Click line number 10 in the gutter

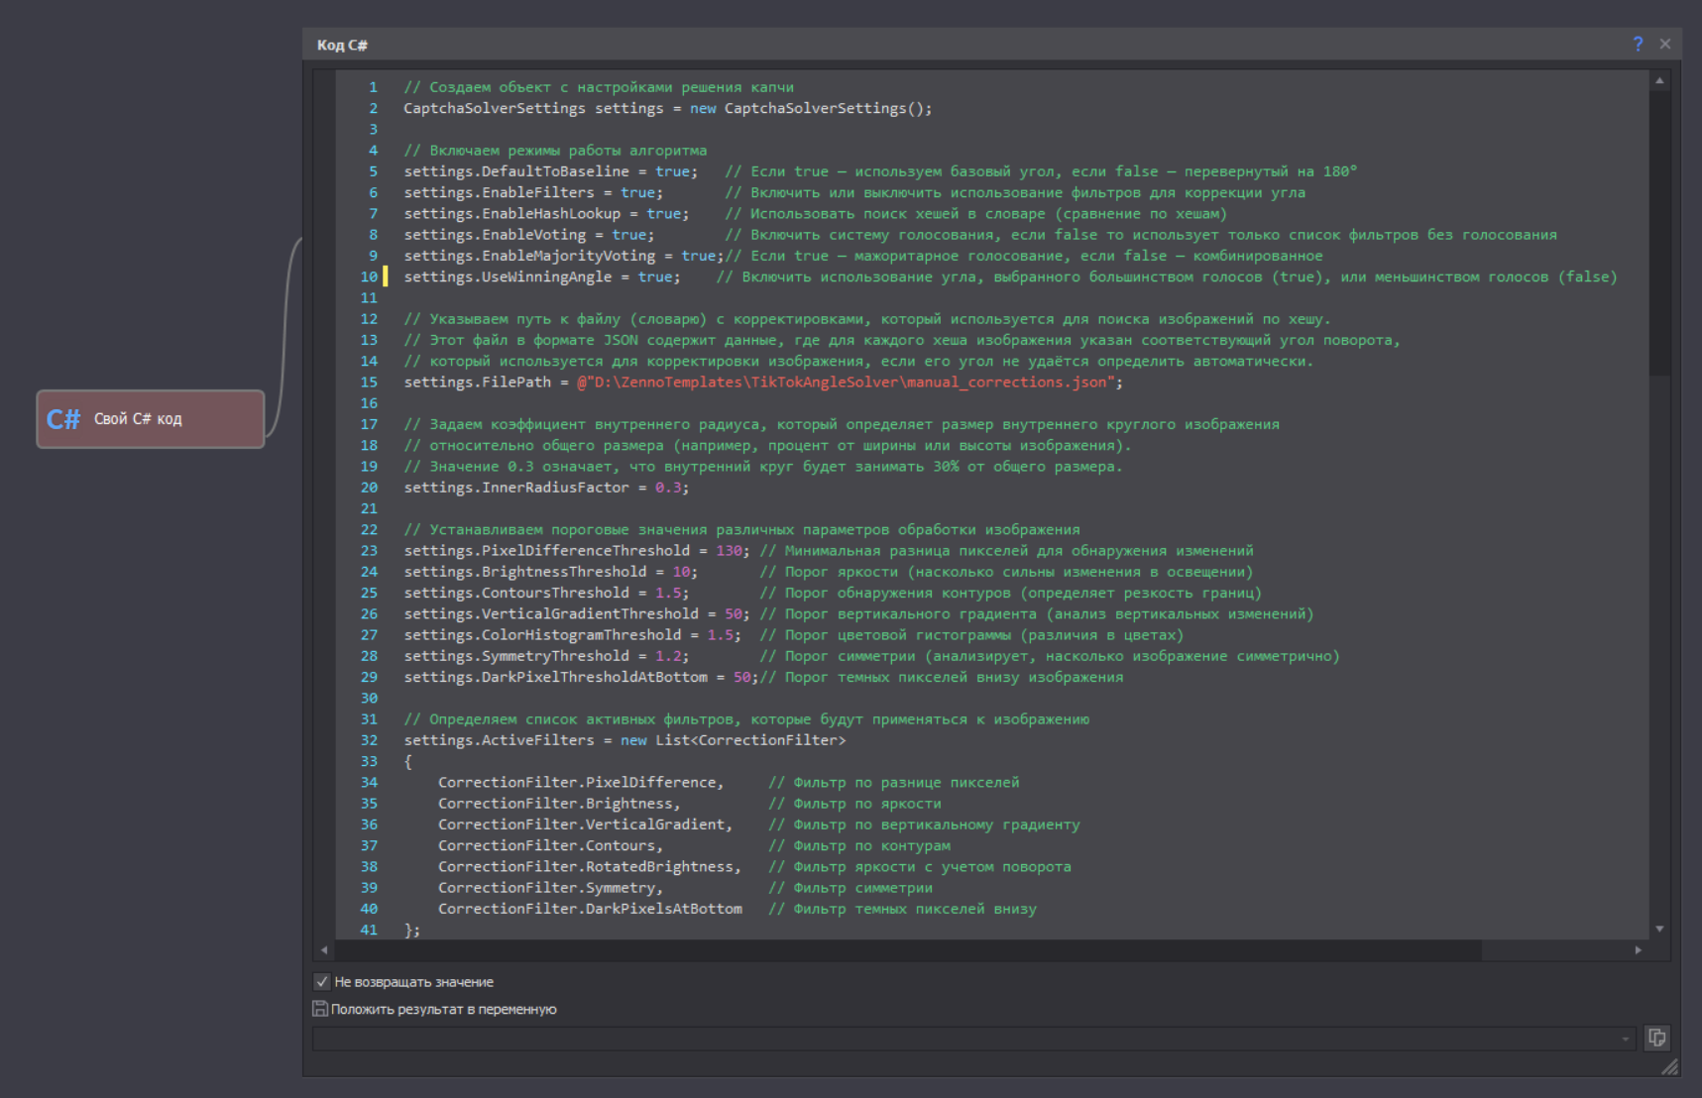[369, 276]
